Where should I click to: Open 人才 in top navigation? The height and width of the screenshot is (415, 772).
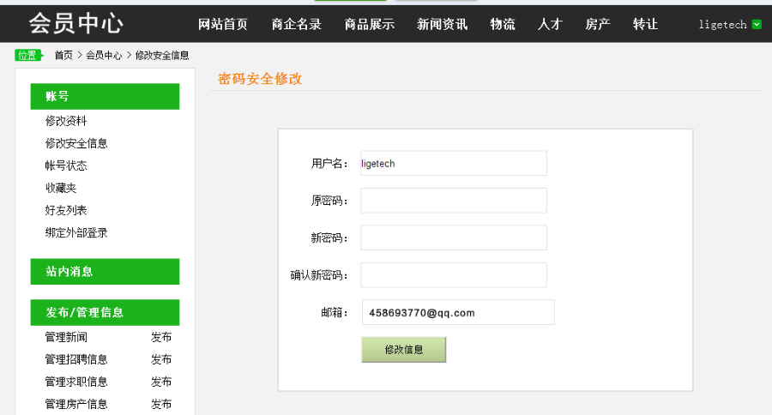[550, 24]
